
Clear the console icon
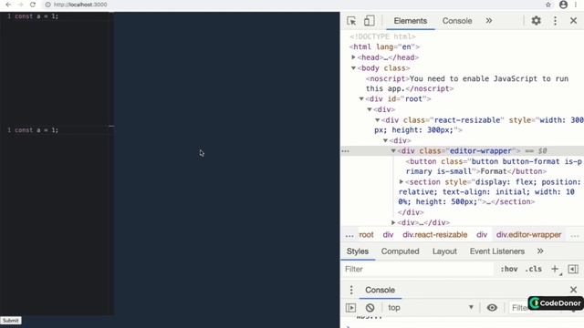click(x=370, y=308)
